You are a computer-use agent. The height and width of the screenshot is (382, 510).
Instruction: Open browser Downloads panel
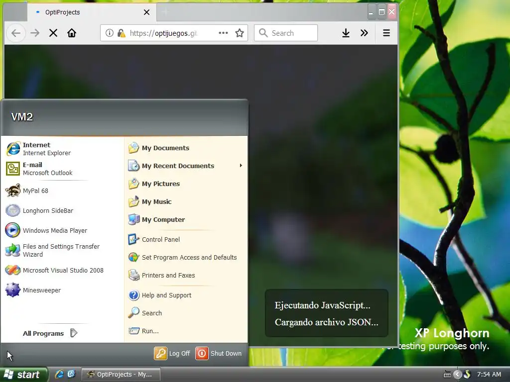click(x=346, y=33)
